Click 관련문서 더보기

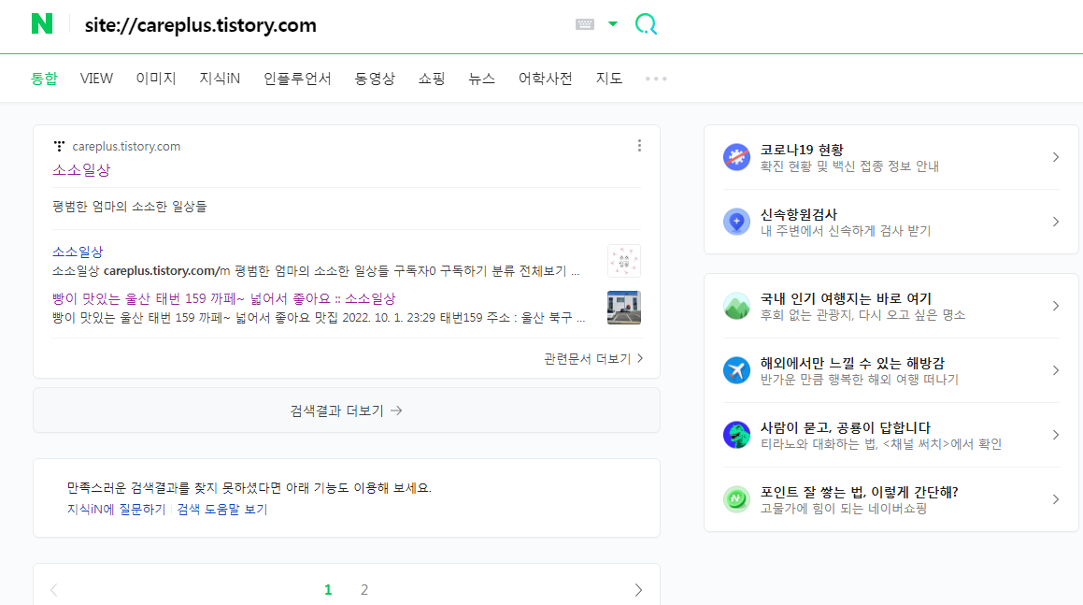(594, 359)
